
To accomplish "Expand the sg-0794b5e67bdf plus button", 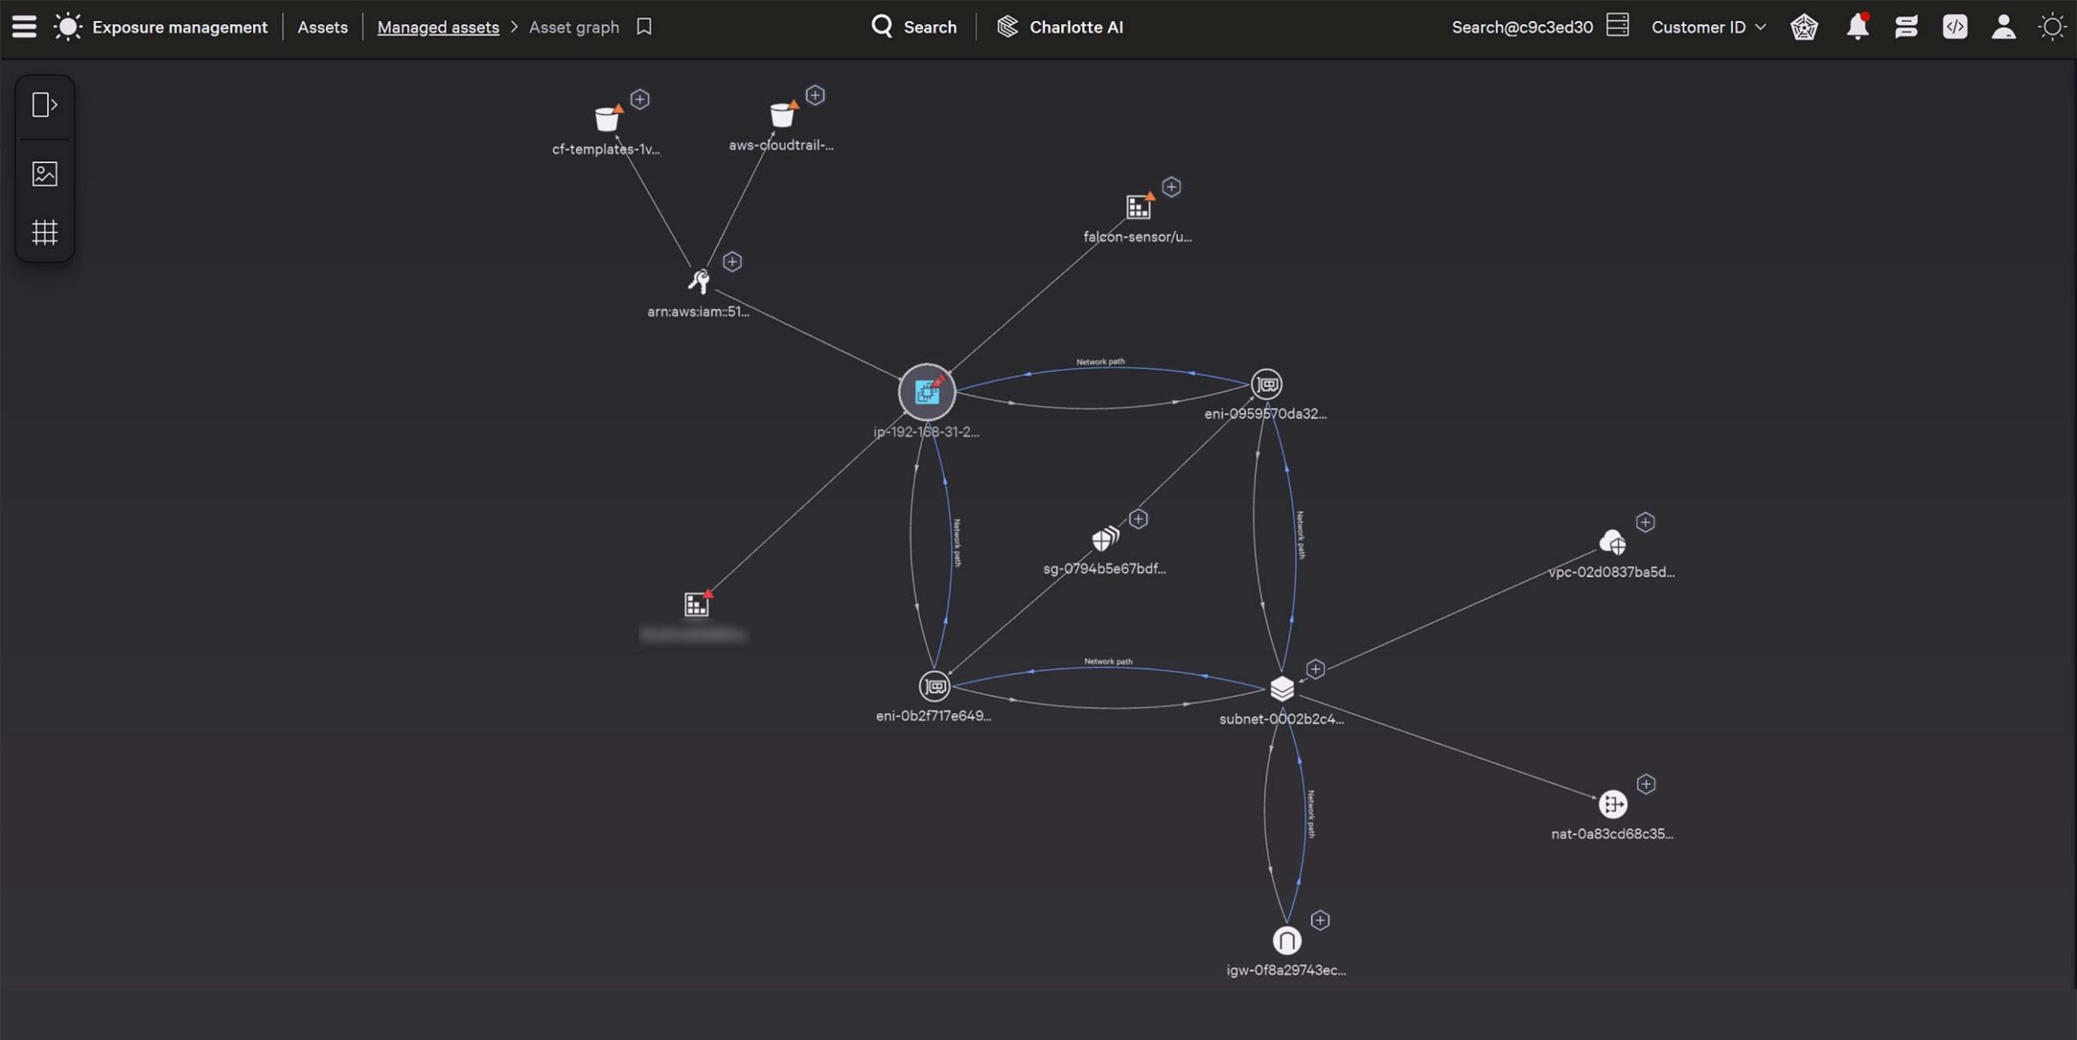I will tap(1138, 518).
